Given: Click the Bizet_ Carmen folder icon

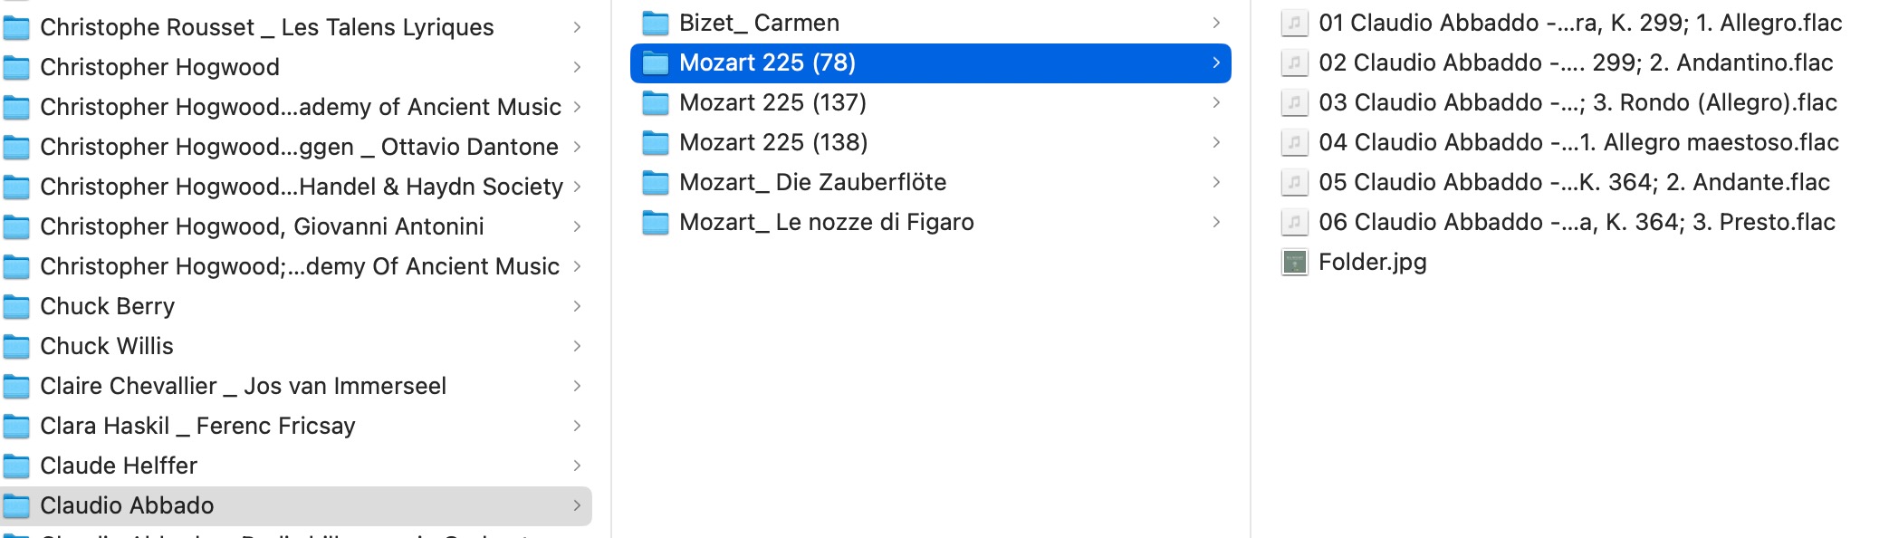Looking at the screenshot, I should [x=656, y=23].
